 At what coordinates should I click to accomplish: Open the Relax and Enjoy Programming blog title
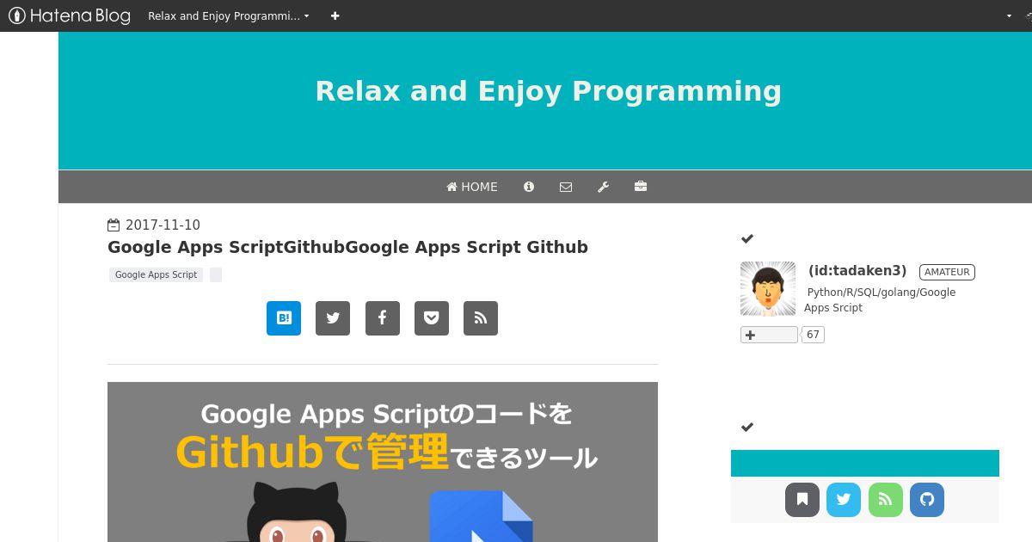[548, 91]
